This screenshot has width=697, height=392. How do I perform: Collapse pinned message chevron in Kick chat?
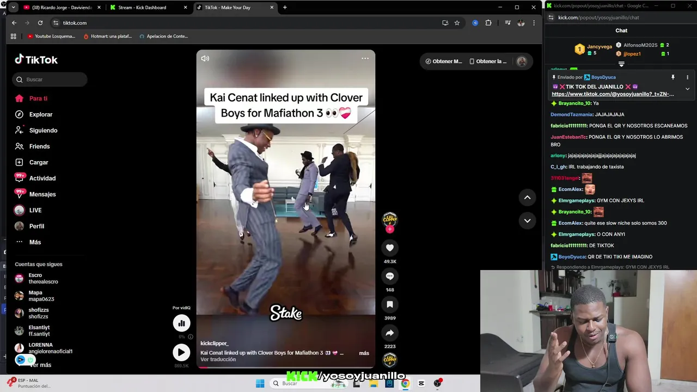click(x=687, y=89)
